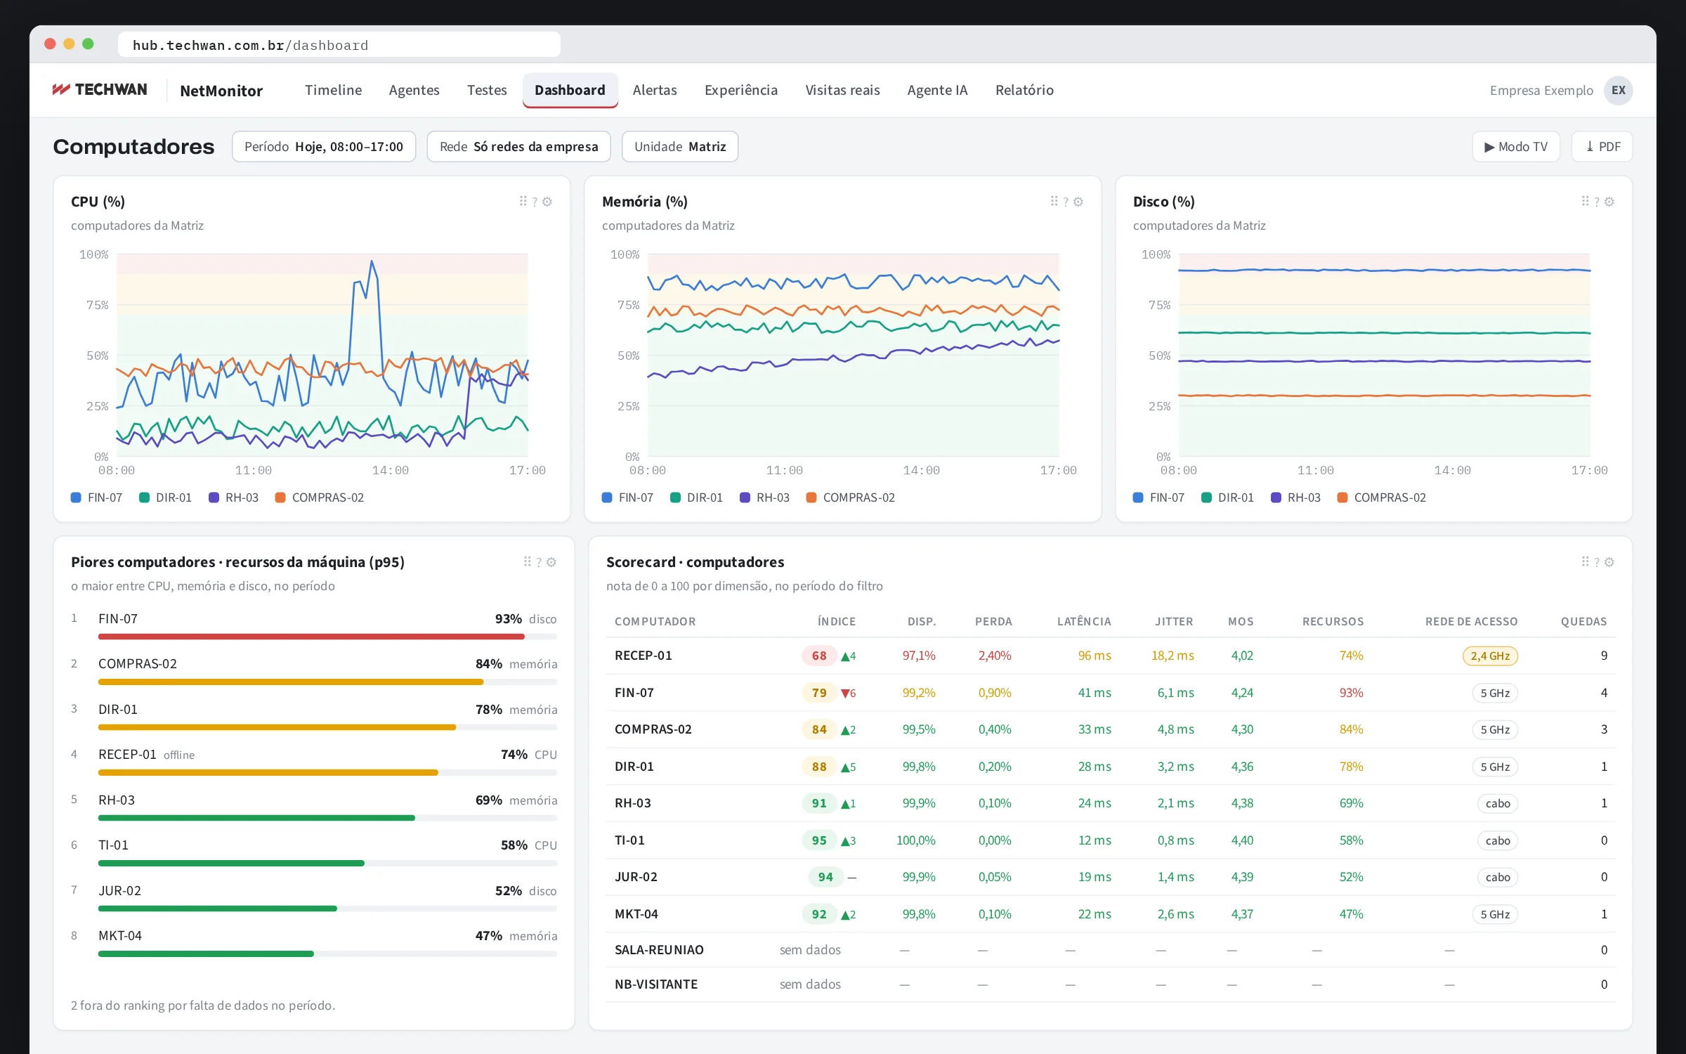This screenshot has width=1686, height=1054.
Task: Open settings gear on CPU (%) card
Action: [x=547, y=202]
